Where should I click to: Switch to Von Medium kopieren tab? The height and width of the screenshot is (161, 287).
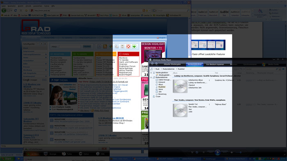[215, 65]
